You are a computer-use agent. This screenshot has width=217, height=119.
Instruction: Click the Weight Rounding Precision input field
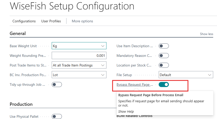tap(79, 56)
